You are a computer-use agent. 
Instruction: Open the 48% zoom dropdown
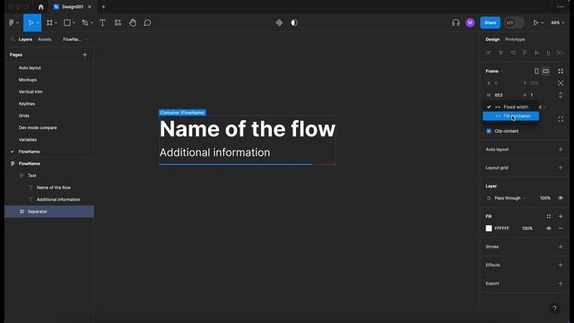pos(558,22)
